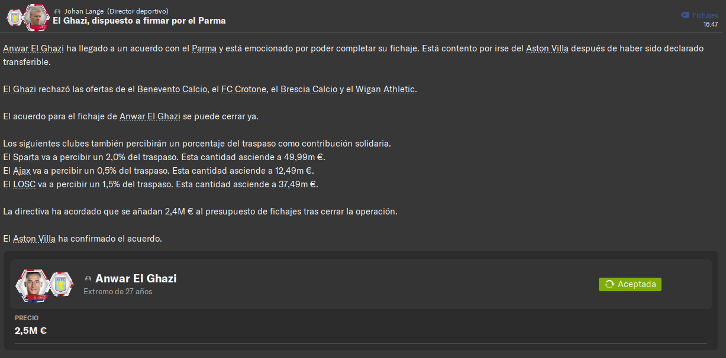Click Aston Villa crest in offer card

click(61, 284)
